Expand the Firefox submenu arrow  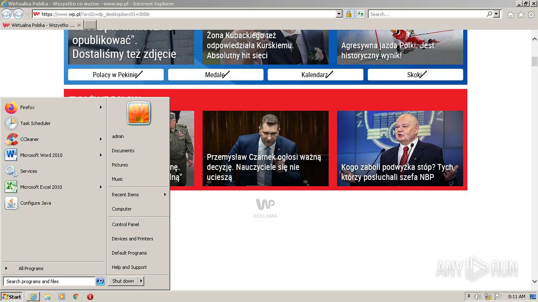pos(101,107)
